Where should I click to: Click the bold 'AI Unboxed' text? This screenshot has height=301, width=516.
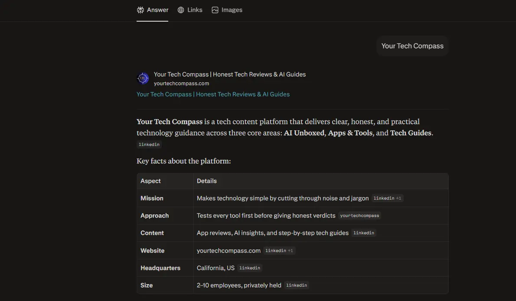(304, 133)
